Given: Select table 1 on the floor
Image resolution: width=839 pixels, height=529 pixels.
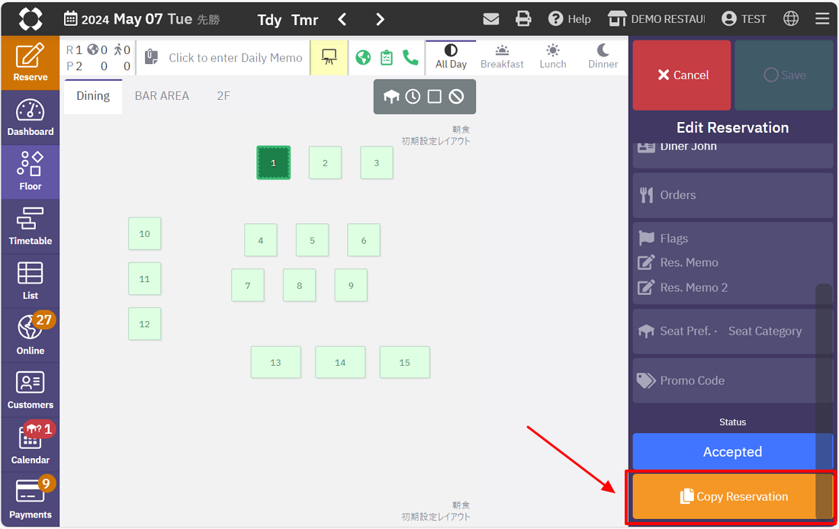Looking at the screenshot, I should pyautogui.click(x=273, y=162).
